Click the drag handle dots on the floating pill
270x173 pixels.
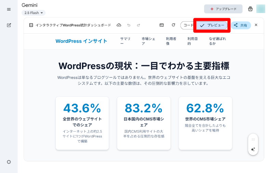pyautogui.click(x=253, y=139)
